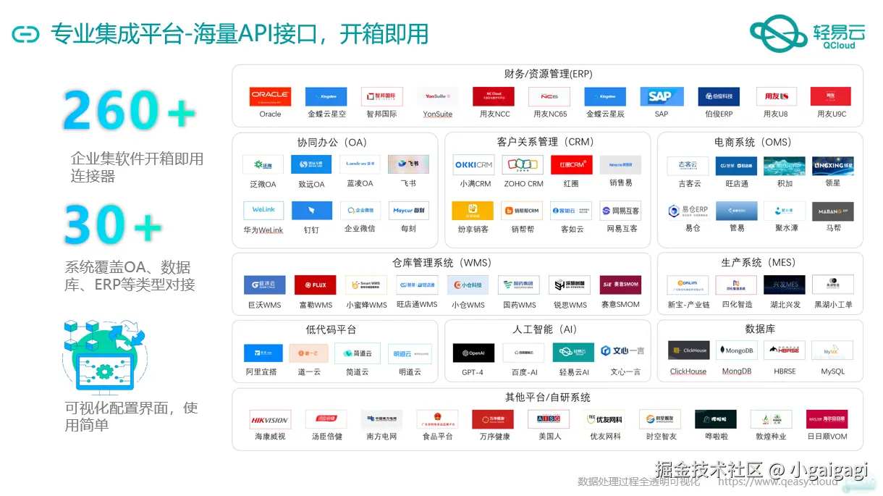The height and width of the screenshot is (496, 883).
Task: Select the HIKVISION 海康威视 logo
Action: click(271, 419)
